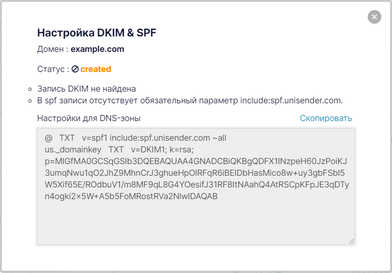
Task: Click the 'Домен :' label
Action: click(53, 49)
